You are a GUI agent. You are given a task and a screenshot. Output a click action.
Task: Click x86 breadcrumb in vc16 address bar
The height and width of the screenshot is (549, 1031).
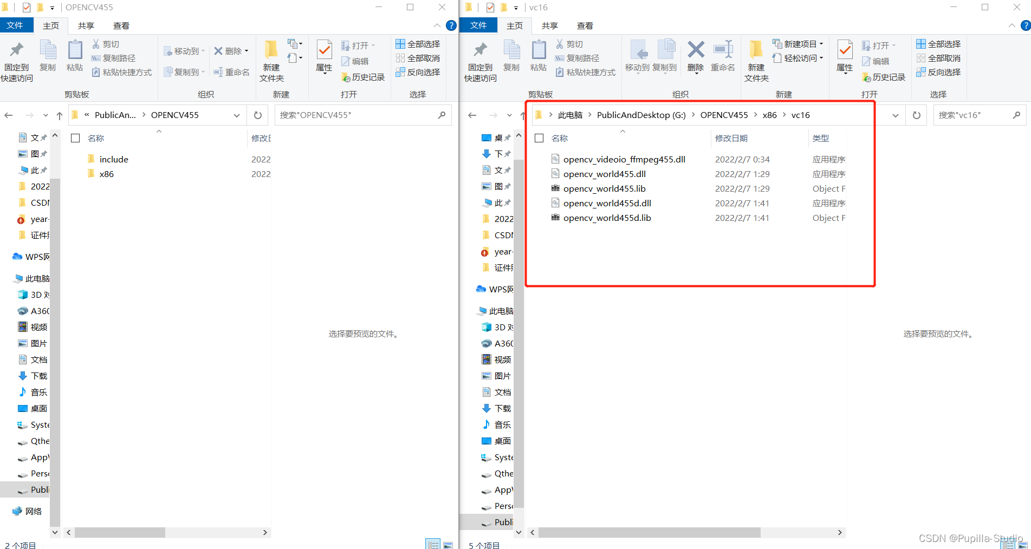(769, 115)
